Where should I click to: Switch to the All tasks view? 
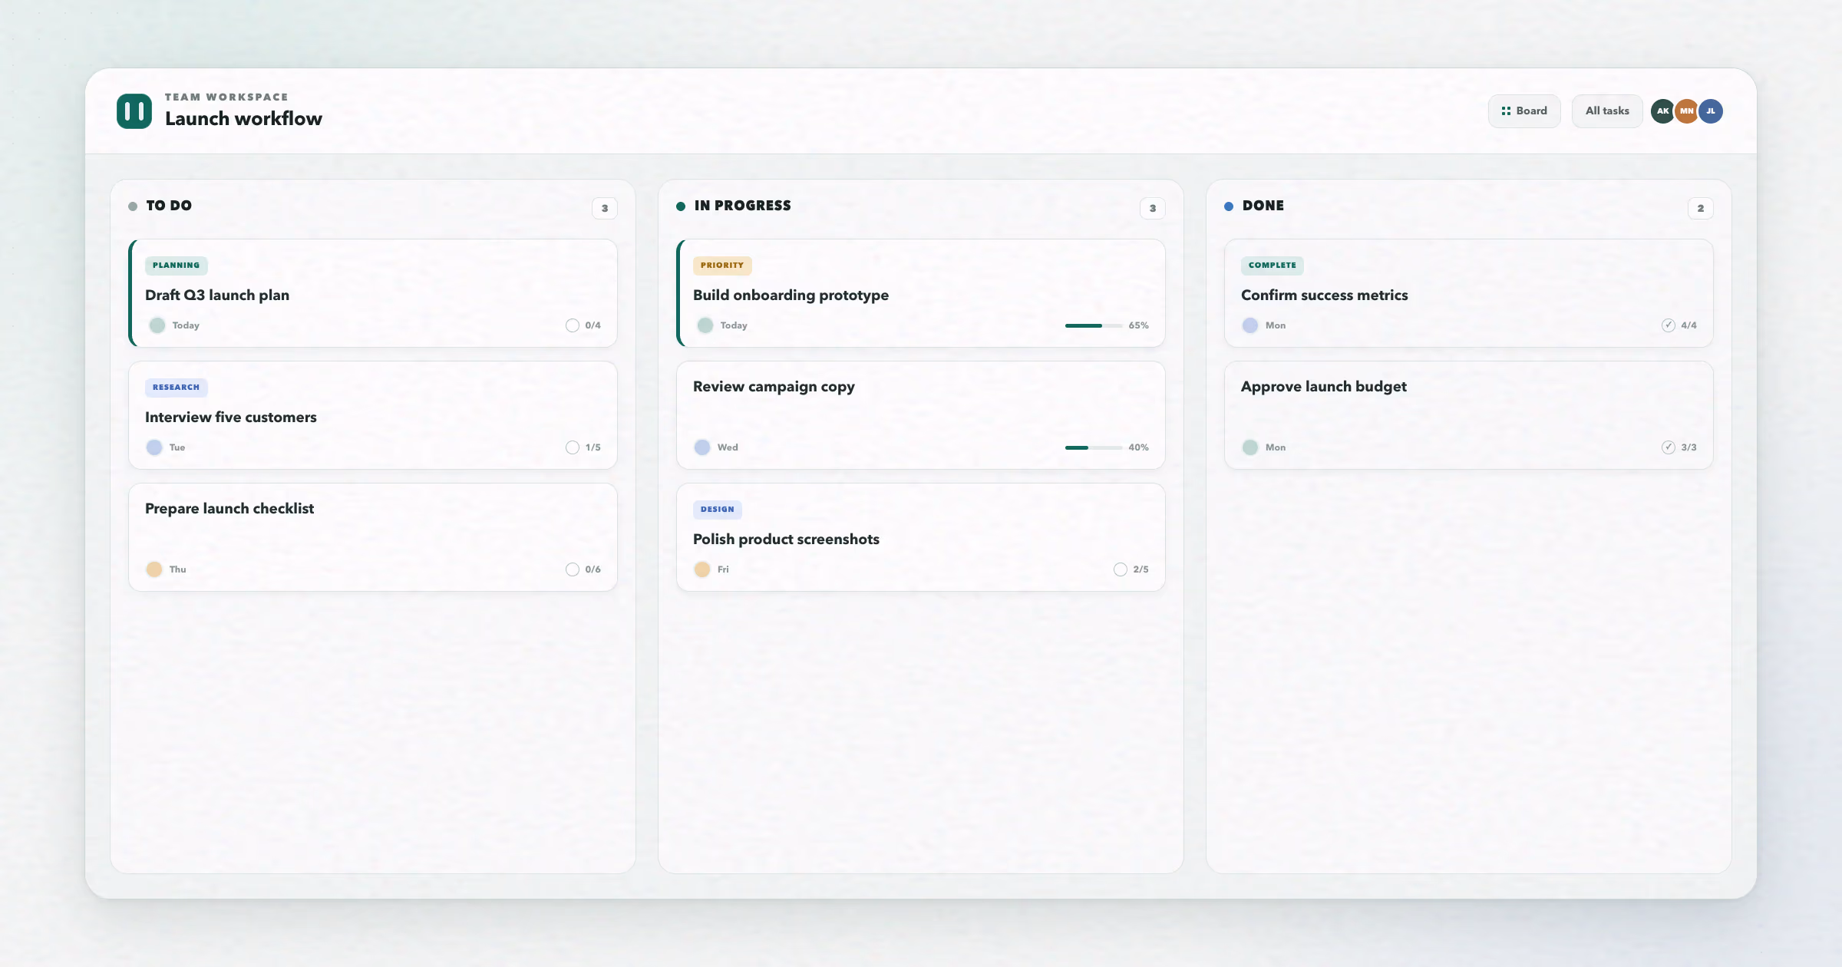[x=1607, y=111]
